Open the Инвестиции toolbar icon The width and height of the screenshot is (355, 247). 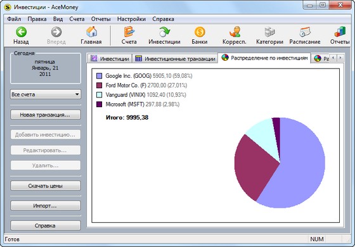point(164,32)
